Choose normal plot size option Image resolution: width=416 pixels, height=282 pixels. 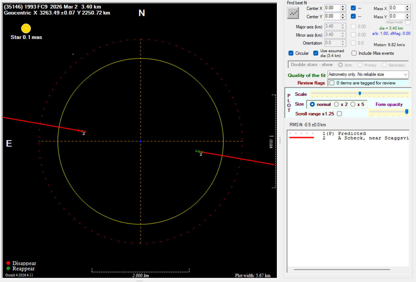coord(312,104)
